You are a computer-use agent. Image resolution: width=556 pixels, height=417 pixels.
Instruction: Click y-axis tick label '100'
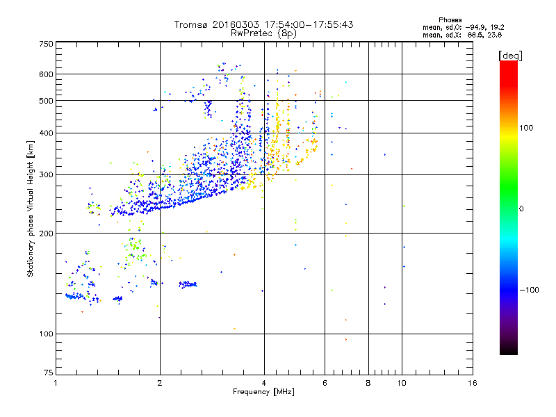tap(46, 334)
